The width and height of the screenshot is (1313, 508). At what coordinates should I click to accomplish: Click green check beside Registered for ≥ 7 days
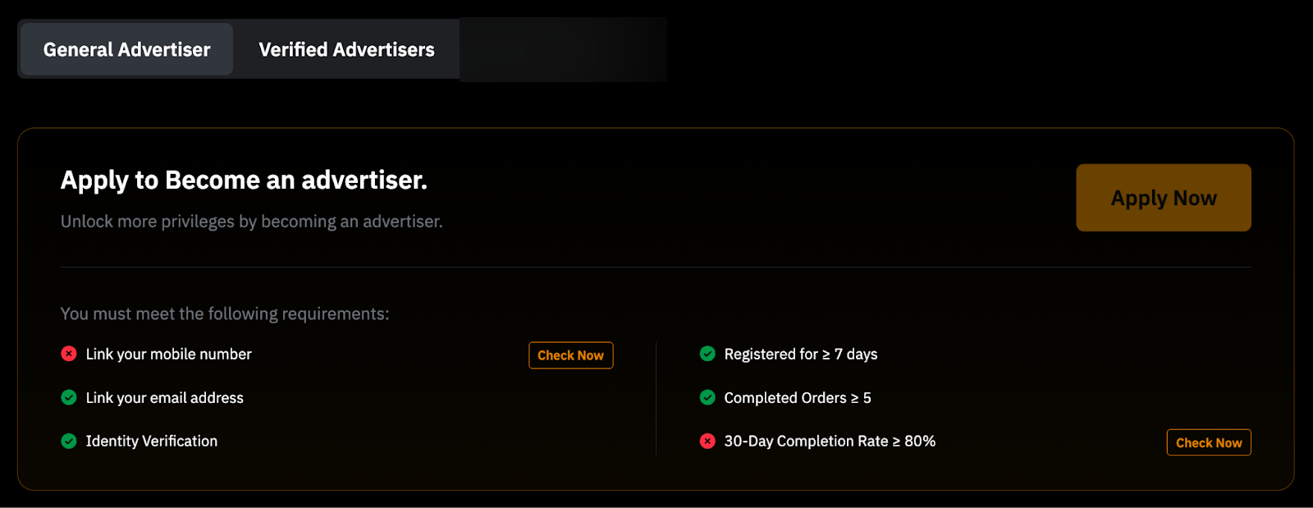[707, 354]
